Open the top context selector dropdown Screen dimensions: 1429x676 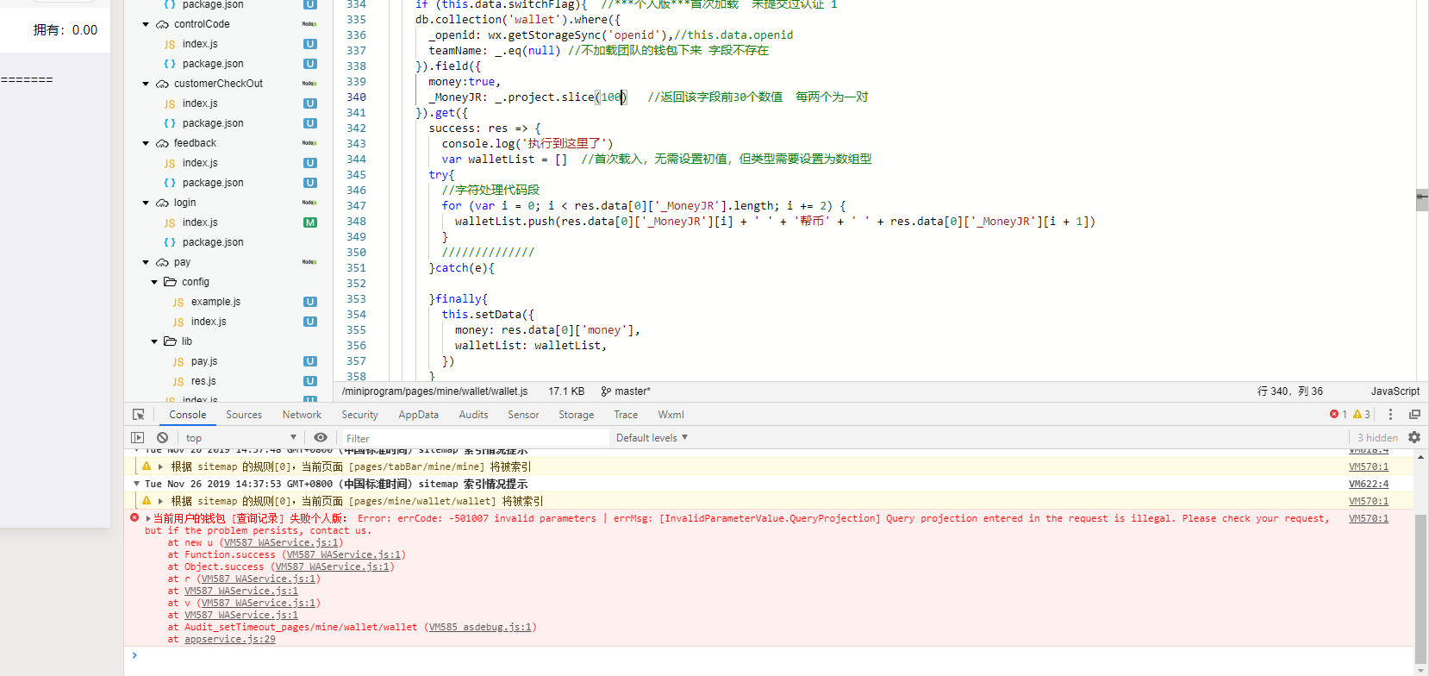[240, 438]
